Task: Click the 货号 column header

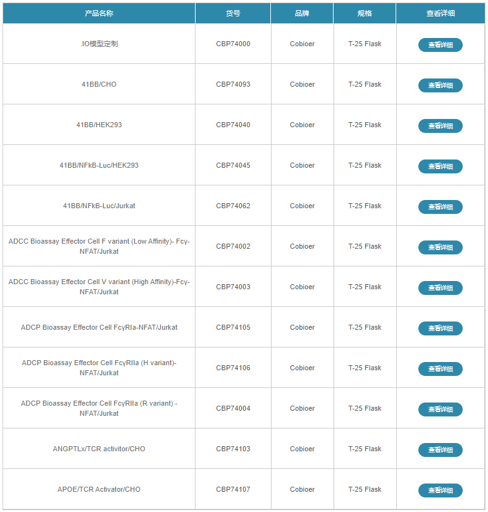Action: tap(233, 13)
